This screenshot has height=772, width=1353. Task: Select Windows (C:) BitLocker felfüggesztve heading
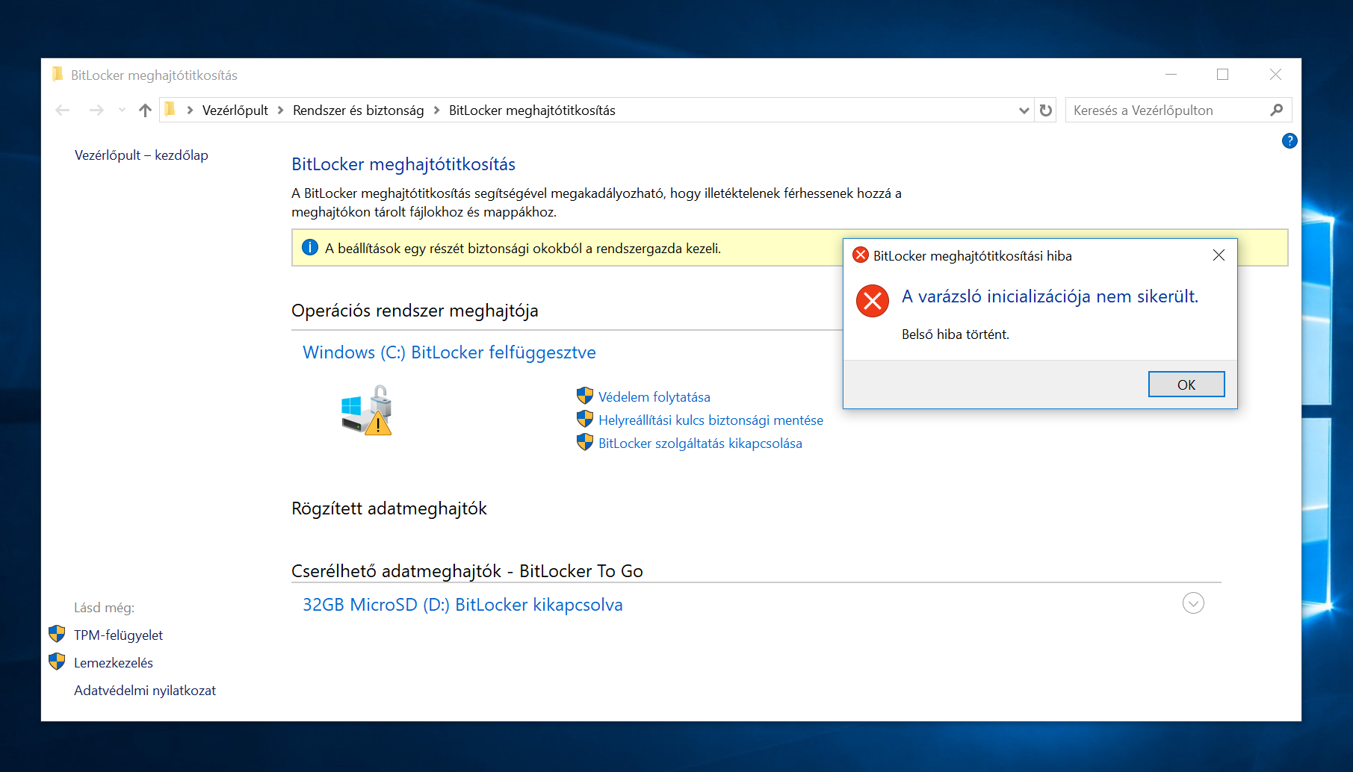449,352
